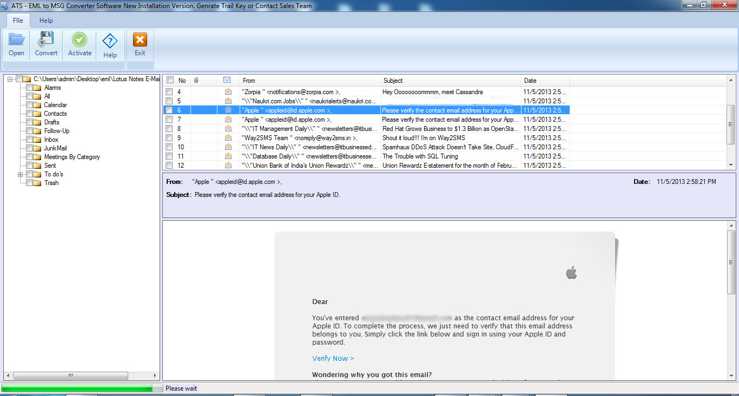Select the Convert toolbar icon
This screenshot has height=396, width=739.
pyautogui.click(x=46, y=43)
